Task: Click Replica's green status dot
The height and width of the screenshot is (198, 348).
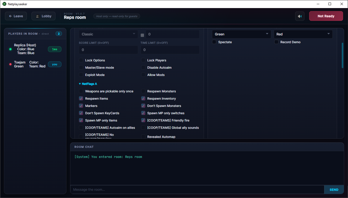Action: pos(10,49)
